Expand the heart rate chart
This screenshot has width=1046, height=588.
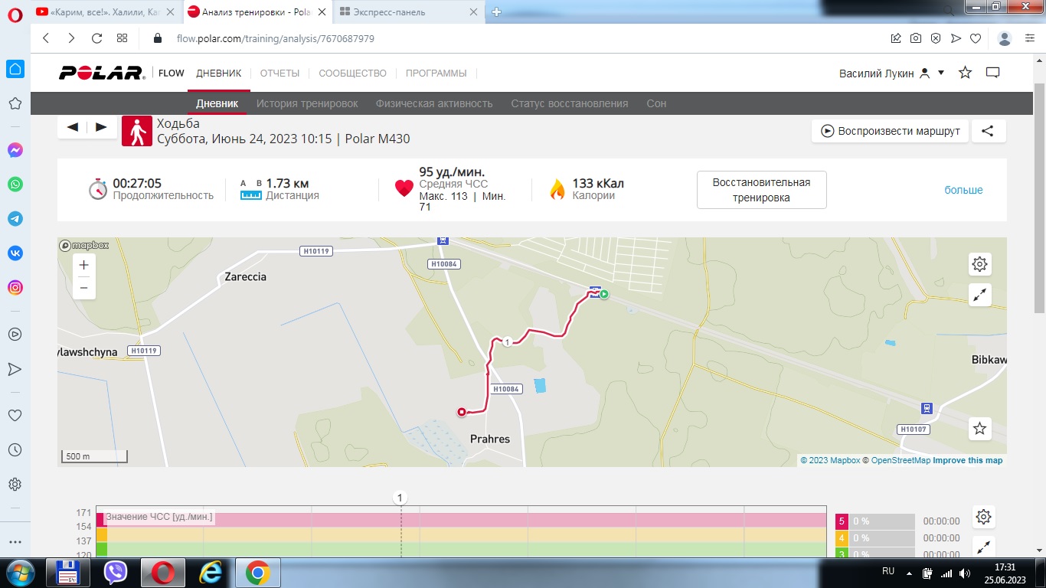click(984, 547)
